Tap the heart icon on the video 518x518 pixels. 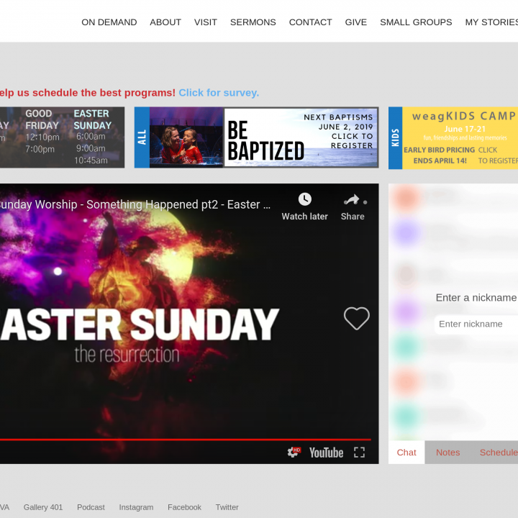[356, 319]
